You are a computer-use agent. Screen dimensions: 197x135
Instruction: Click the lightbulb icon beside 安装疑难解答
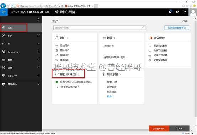point(150,60)
